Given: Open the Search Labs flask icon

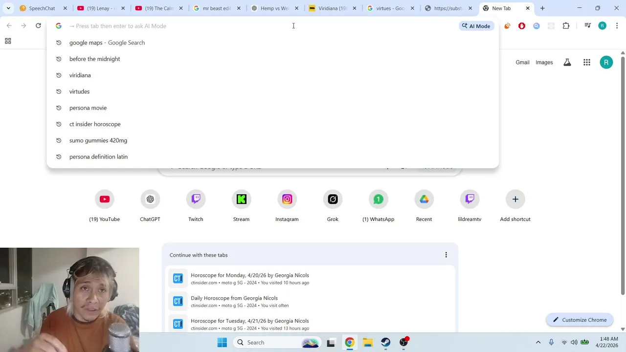Looking at the screenshot, I should point(567,62).
